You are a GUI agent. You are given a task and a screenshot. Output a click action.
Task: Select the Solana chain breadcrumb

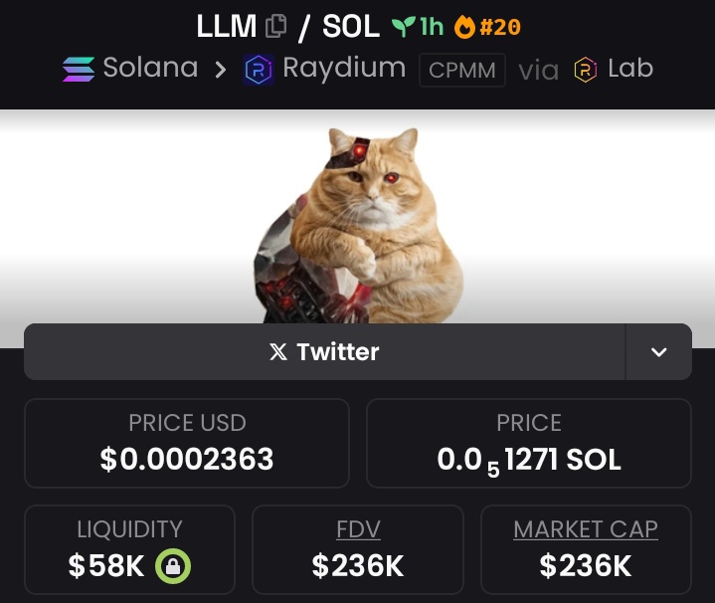pos(130,69)
